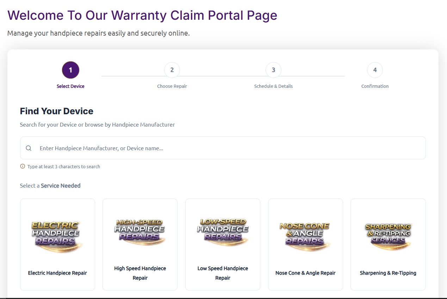The height and width of the screenshot is (299, 447).
Task: Click the info icon beside search hint
Action: click(x=23, y=166)
